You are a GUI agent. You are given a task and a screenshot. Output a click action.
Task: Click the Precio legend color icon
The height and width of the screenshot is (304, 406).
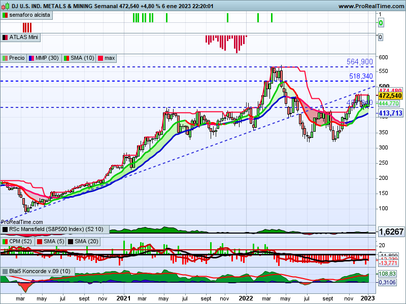[5, 58]
